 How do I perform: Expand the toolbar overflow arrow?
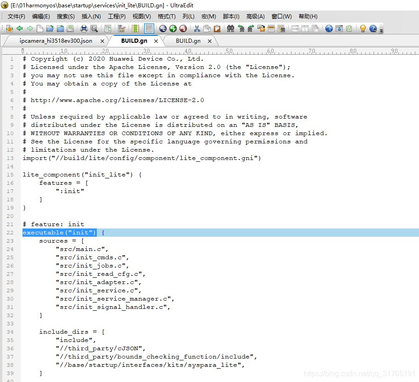pyautogui.click(x=381, y=30)
